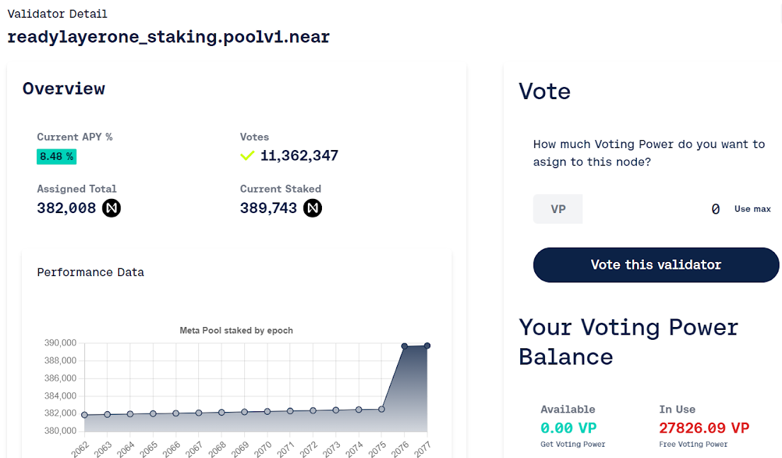Select the peak data point at epoch 2077
This screenshot has width=782, height=458.
pyautogui.click(x=427, y=345)
